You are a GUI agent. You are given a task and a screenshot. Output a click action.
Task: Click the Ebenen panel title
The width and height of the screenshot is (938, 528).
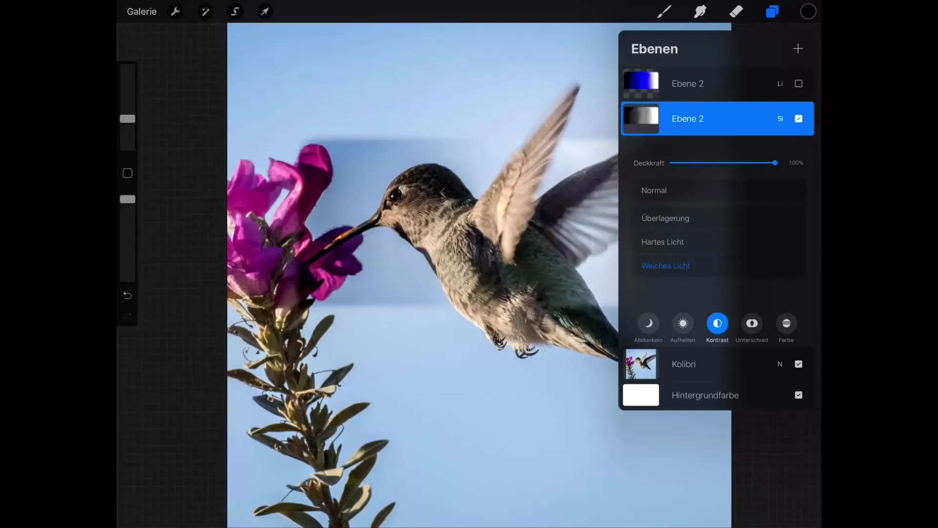[x=654, y=49]
